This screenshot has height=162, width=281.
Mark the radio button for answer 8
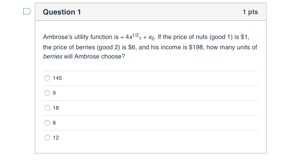47,123
